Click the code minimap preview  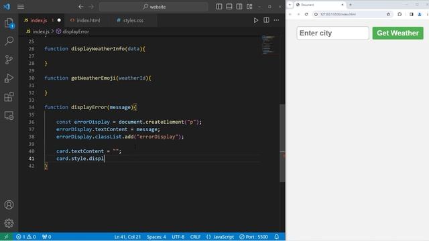[x=269, y=45]
